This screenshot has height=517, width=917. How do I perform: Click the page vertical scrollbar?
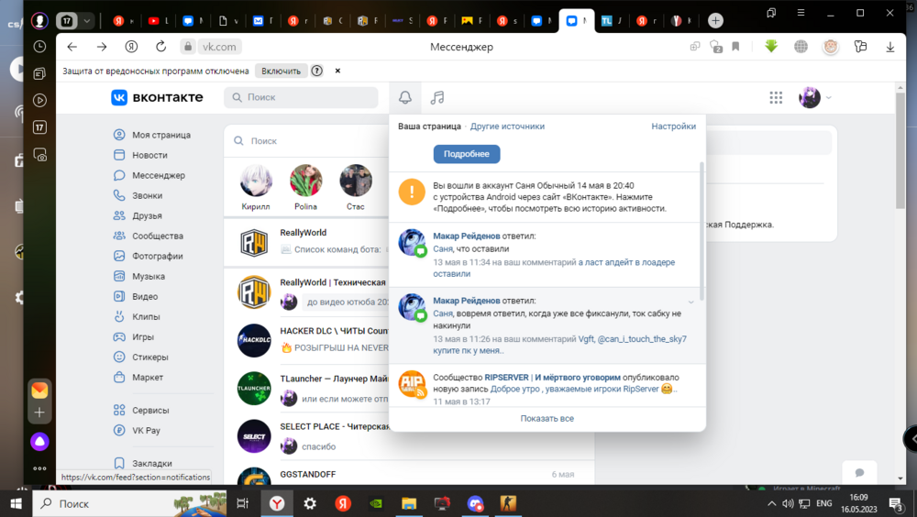tap(900, 149)
